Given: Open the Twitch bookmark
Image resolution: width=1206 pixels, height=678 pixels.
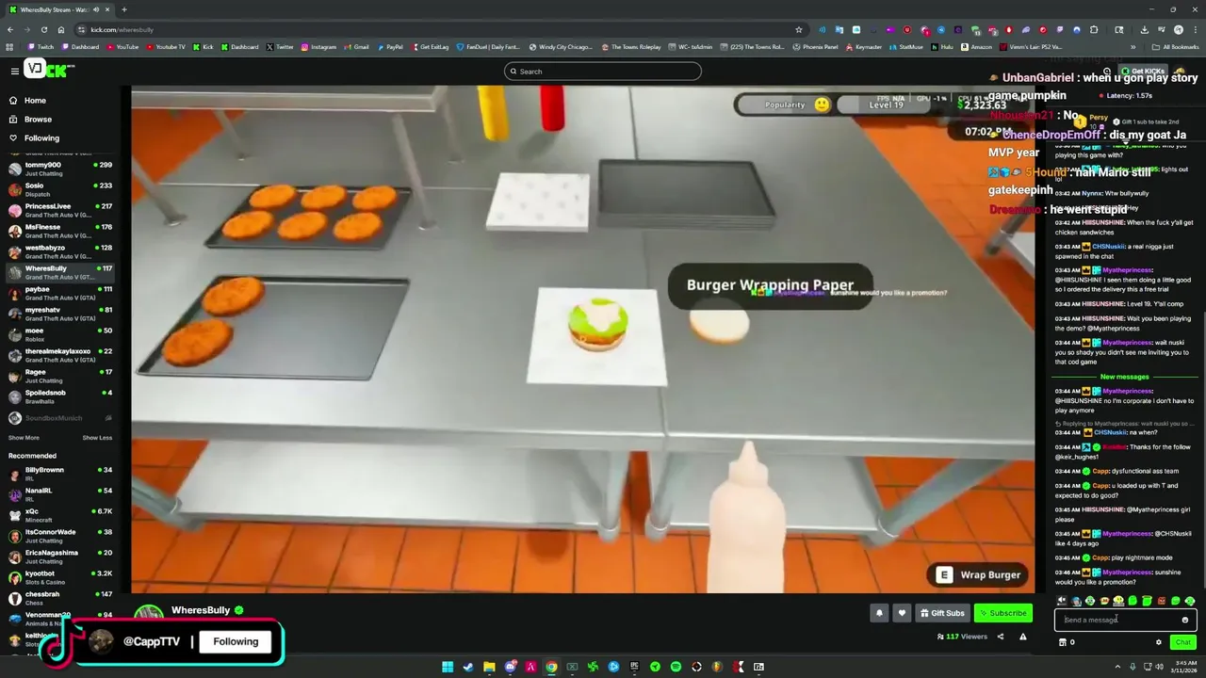Looking at the screenshot, I should point(41,47).
